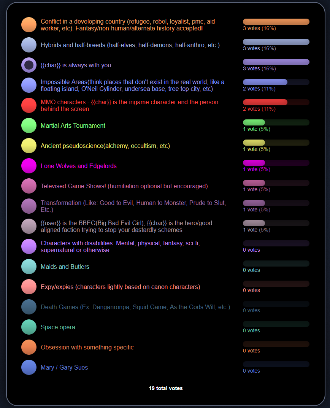Click the Expy/expies option label

coord(120,287)
